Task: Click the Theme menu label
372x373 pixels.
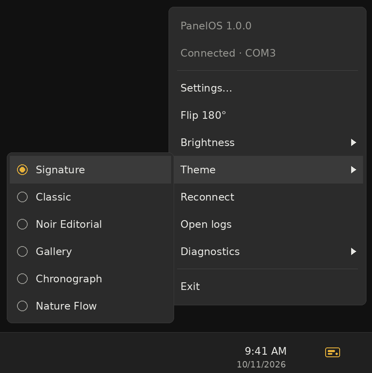Action: (198, 169)
